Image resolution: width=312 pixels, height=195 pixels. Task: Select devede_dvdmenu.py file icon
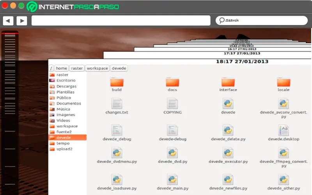click(117, 152)
